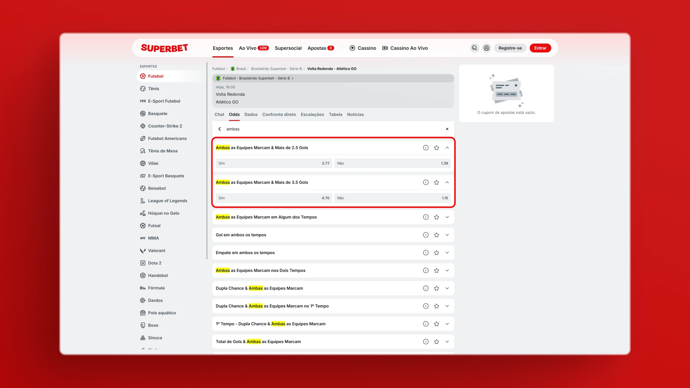Image resolution: width=690 pixels, height=388 pixels.
Task: Click the Entrar button
Action: point(540,48)
